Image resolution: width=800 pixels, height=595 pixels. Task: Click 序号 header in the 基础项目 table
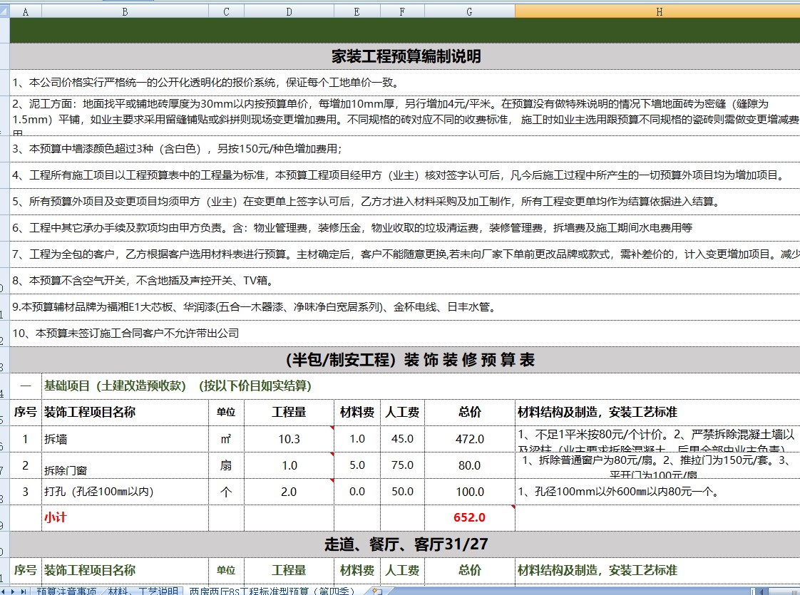26,413
